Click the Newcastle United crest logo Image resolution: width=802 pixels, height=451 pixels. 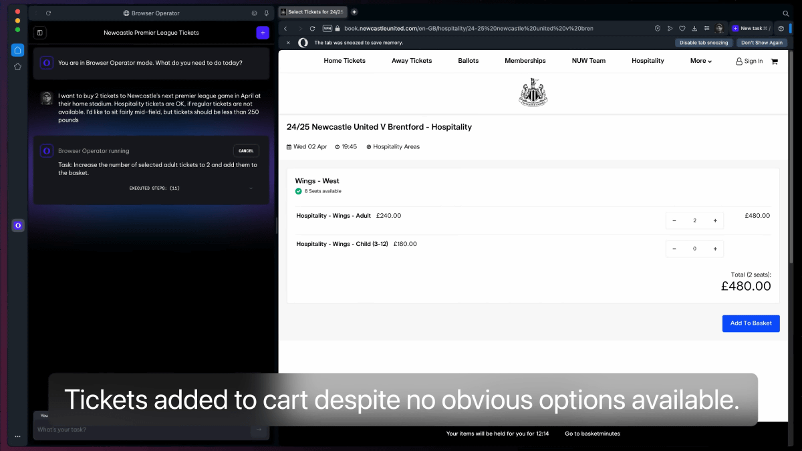pos(533,92)
